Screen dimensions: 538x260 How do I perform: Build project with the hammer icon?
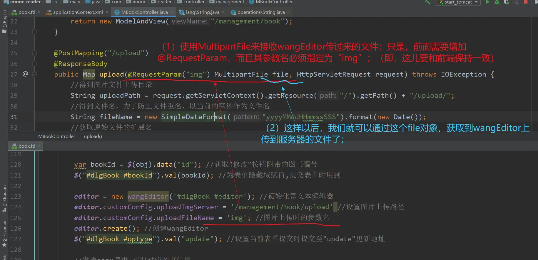[427, 2]
